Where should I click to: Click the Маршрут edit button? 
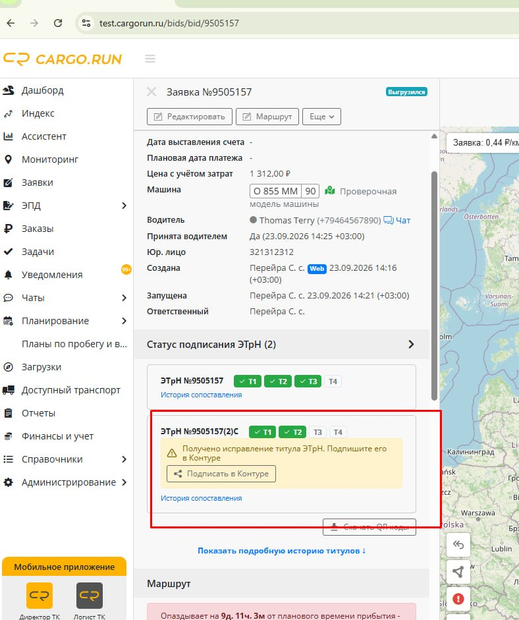[267, 117]
